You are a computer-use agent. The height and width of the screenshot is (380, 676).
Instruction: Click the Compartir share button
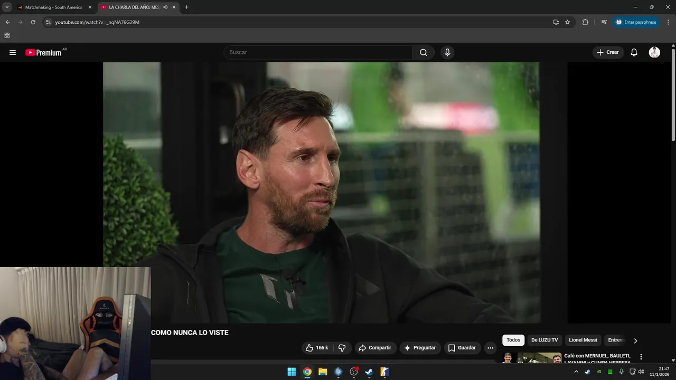coord(375,348)
